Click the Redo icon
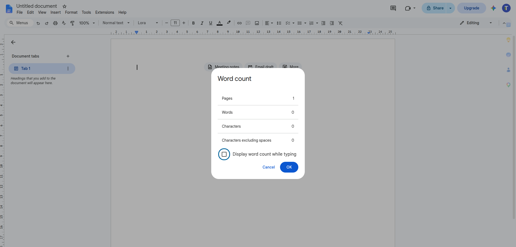516x247 pixels. tap(47, 23)
